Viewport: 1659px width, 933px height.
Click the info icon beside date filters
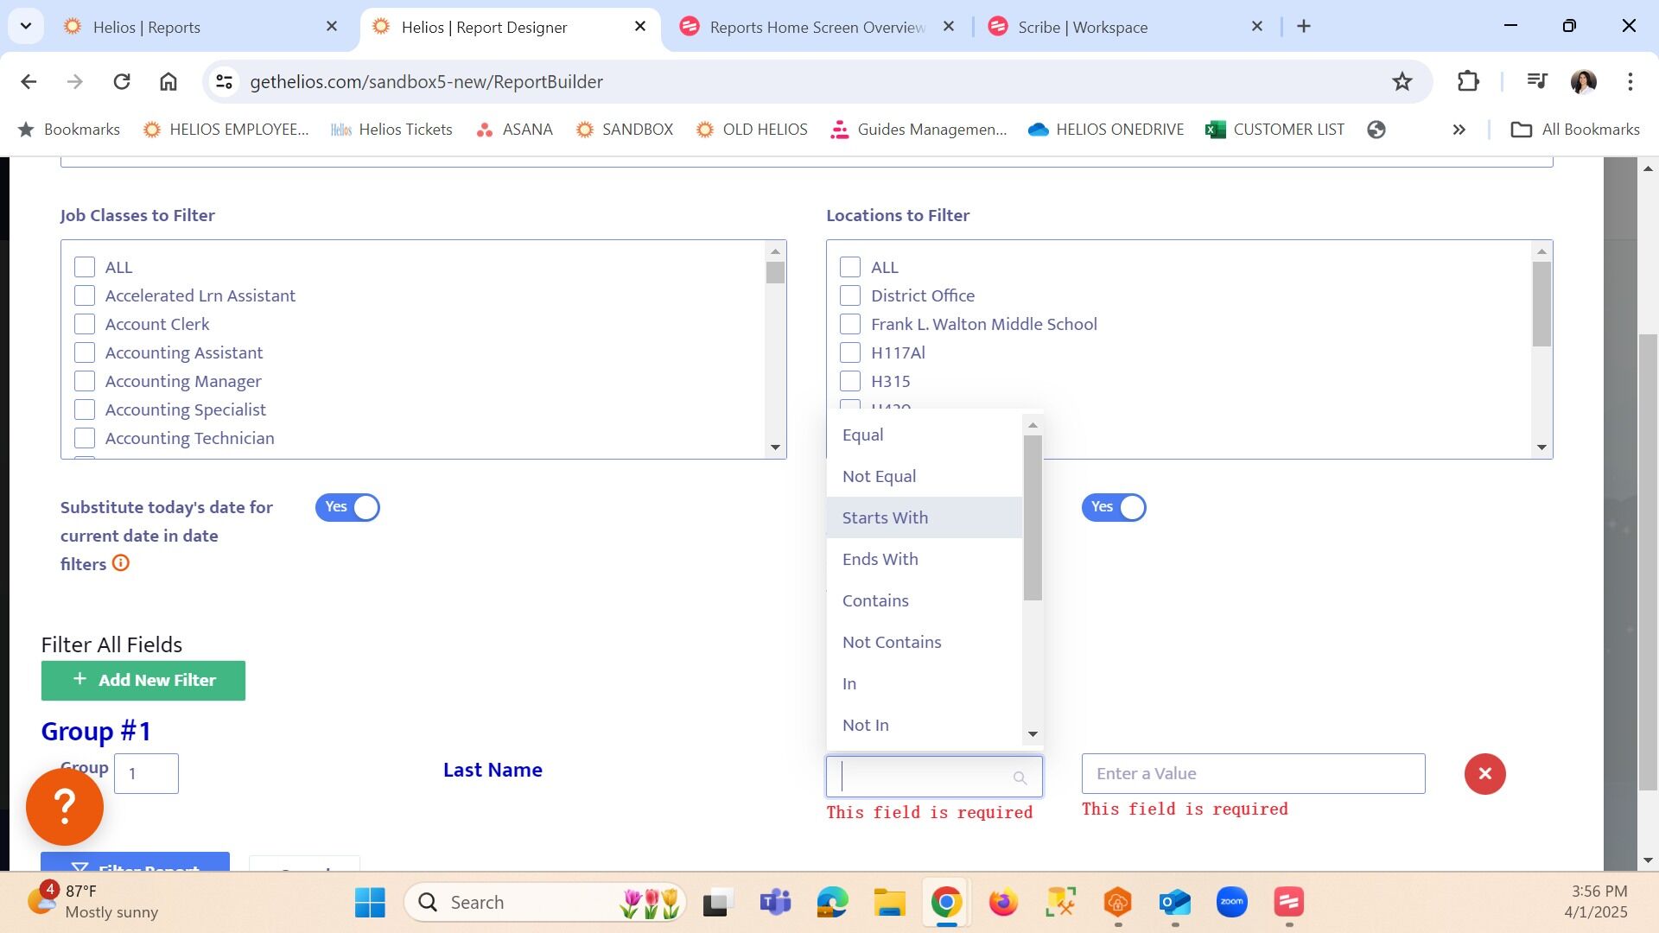click(121, 563)
